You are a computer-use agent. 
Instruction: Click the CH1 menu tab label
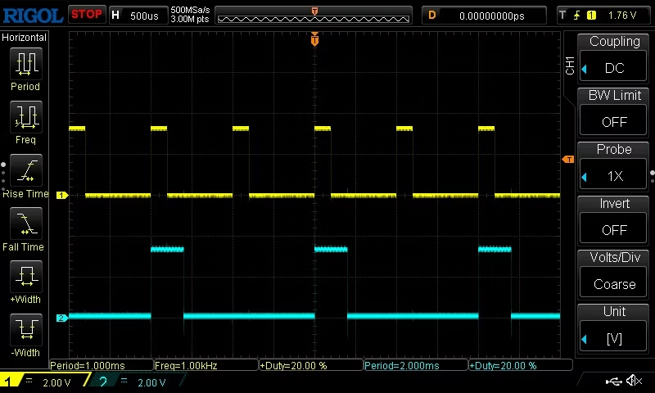point(570,65)
